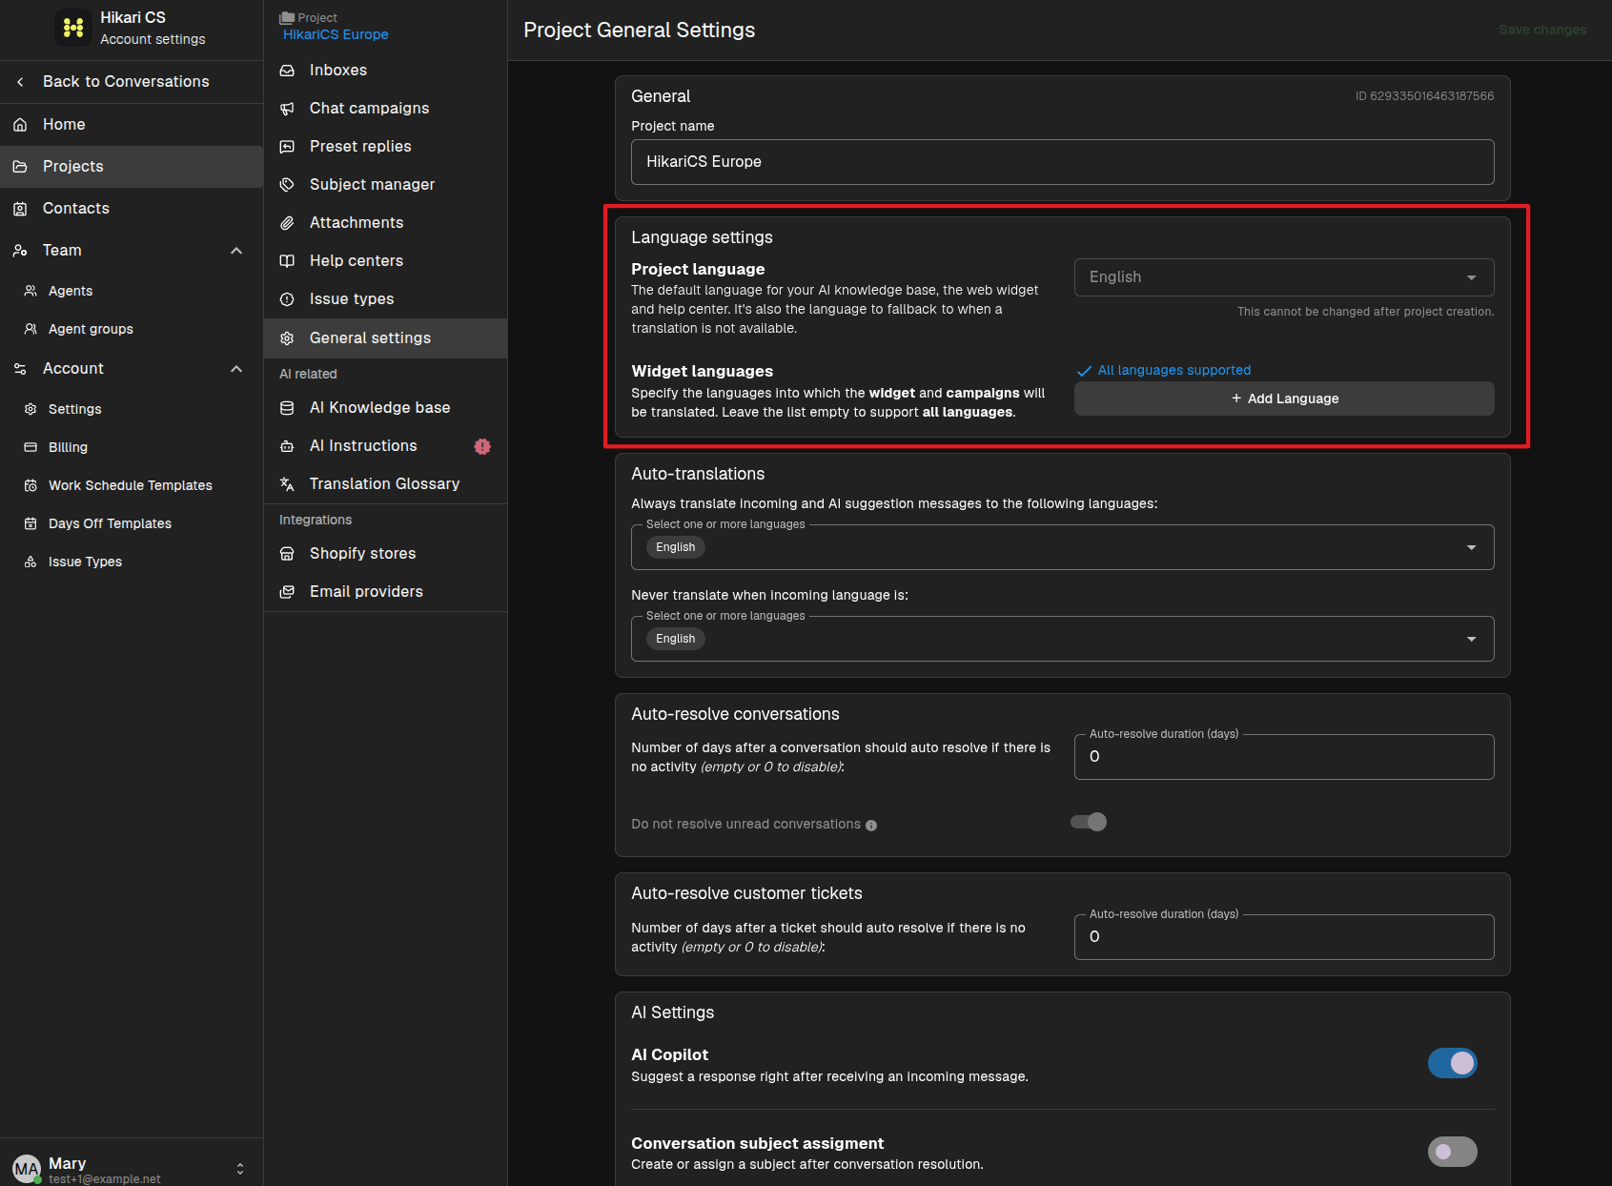This screenshot has height=1186, width=1612.
Task: Collapse the Team section chevron
Action: pos(236,251)
